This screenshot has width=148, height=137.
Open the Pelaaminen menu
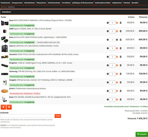coord(41,3)
